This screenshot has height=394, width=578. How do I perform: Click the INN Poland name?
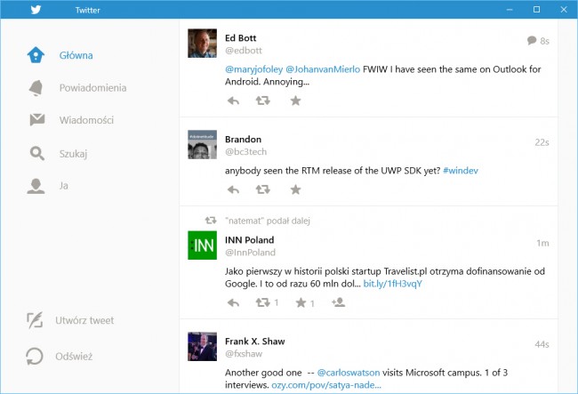pos(250,240)
